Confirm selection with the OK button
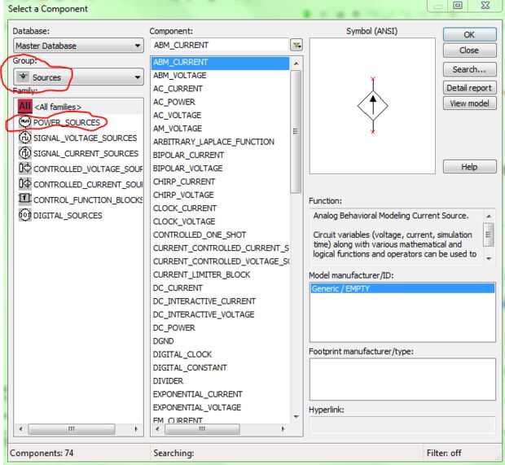 (470, 34)
